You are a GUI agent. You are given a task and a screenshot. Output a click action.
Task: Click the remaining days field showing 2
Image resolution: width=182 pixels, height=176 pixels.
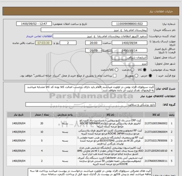click(x=68, y=43)
